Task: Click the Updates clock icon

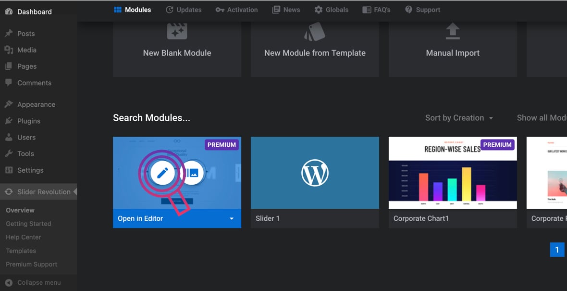Action: coord(169,10)
